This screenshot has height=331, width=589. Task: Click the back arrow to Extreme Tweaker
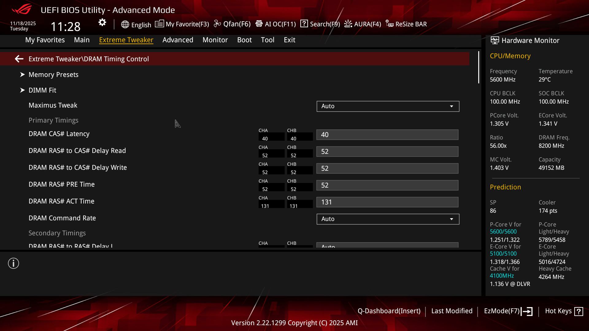tap(19, 59)
